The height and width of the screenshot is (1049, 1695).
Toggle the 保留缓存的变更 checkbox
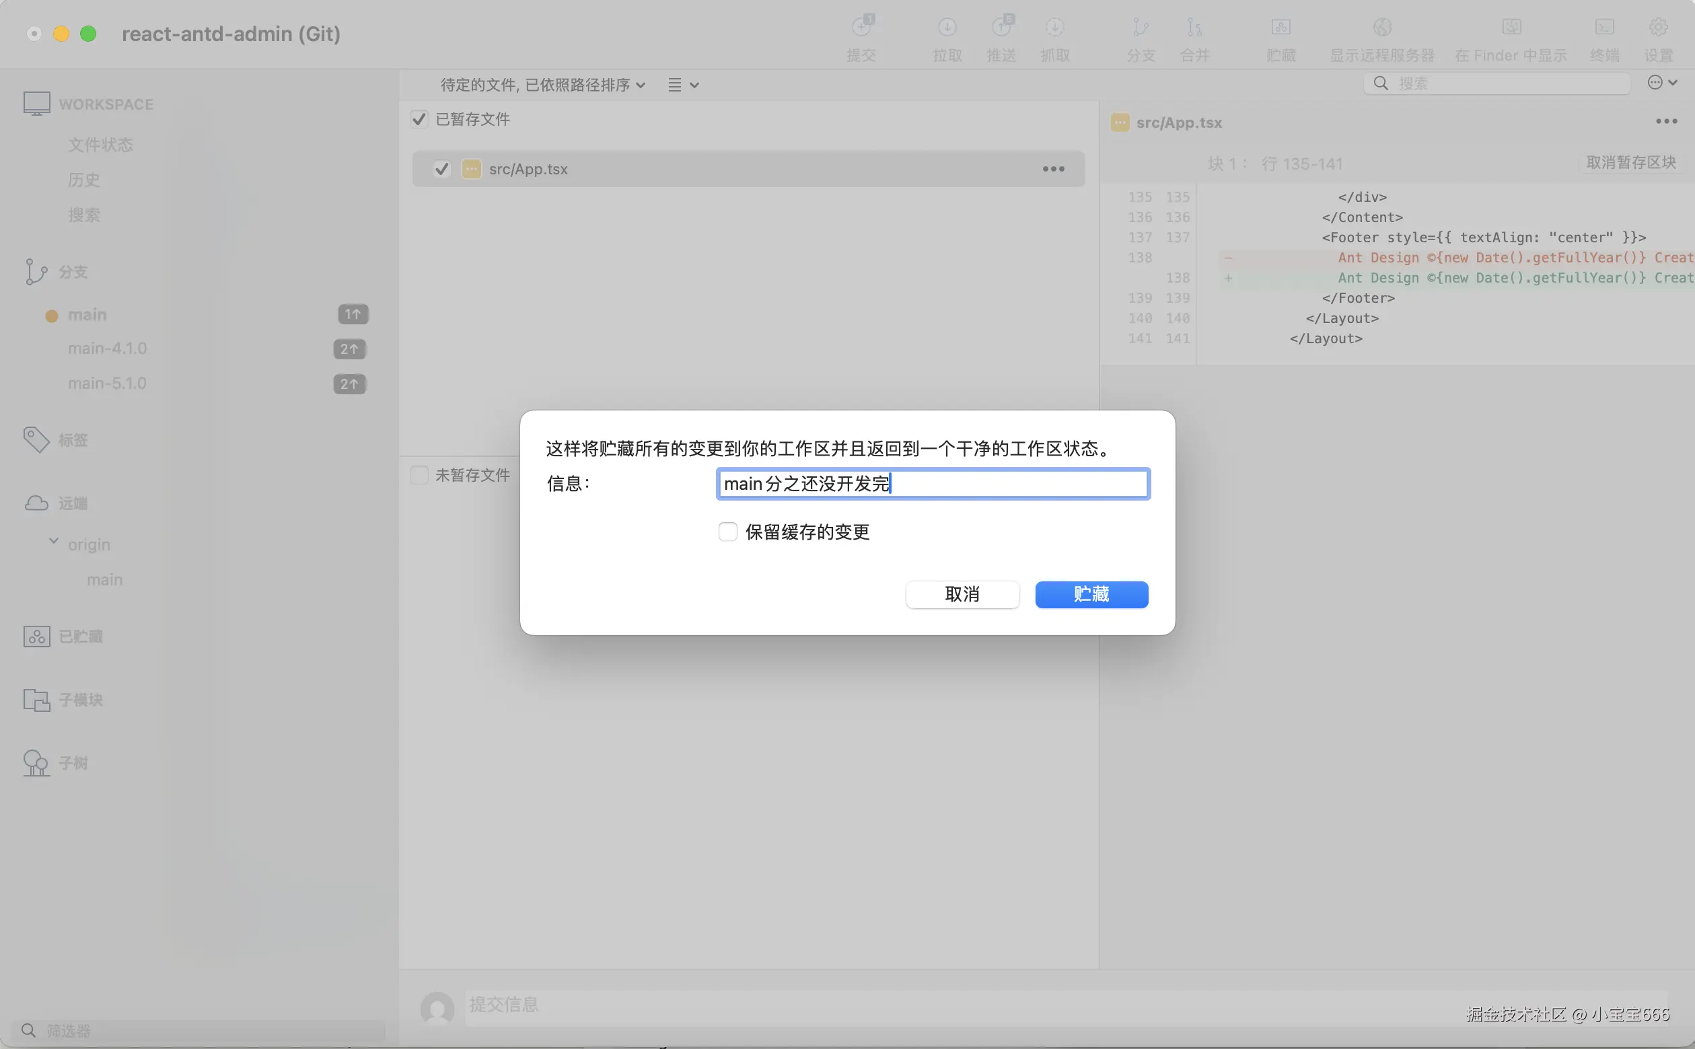tap(727, 531)
